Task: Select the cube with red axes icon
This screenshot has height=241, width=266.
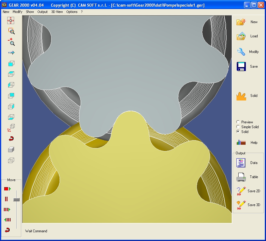Action: pyautogui.click(x=11, y=128)
